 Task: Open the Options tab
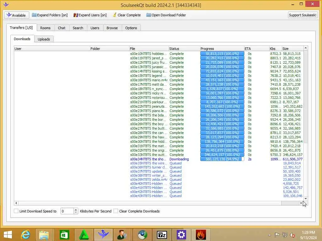(x=131, y=28)
